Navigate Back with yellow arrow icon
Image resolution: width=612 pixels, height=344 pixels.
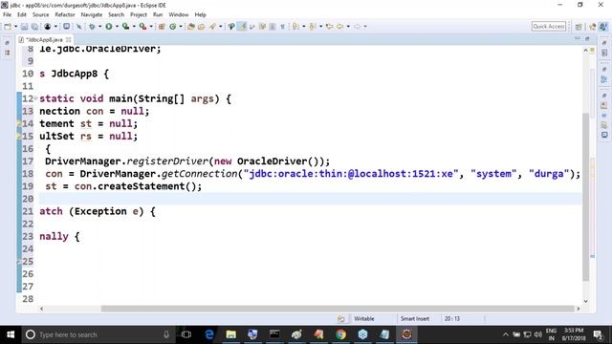[340, 27]
